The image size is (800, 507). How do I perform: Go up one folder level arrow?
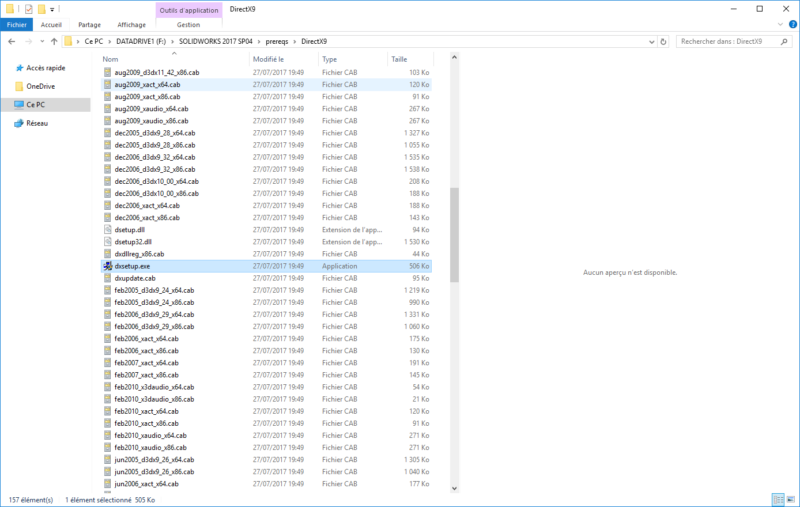pyautogui.click(x=54, y=41)
